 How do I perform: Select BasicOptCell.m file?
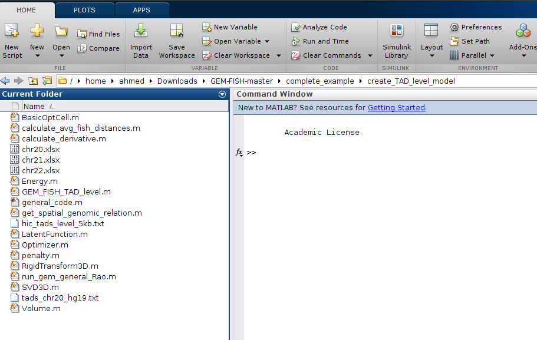tap(50, 117)
